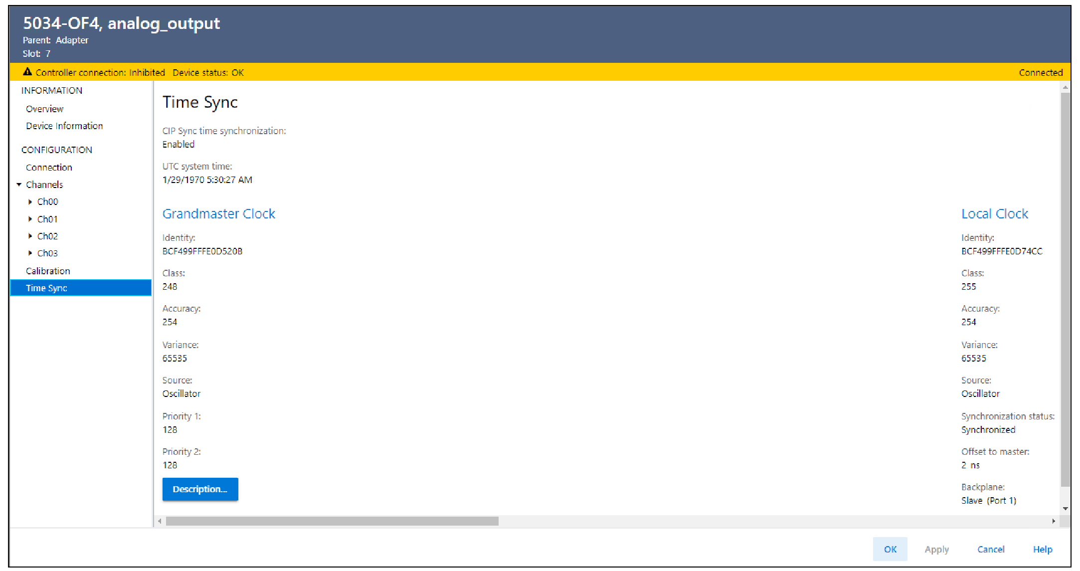Click grandmaster Source value 'Oscillator'

(x=181, y=394)
